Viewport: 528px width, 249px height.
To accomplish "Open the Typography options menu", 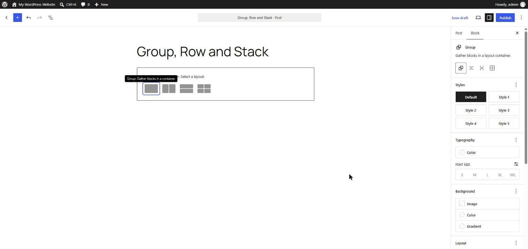I will 516,140.
